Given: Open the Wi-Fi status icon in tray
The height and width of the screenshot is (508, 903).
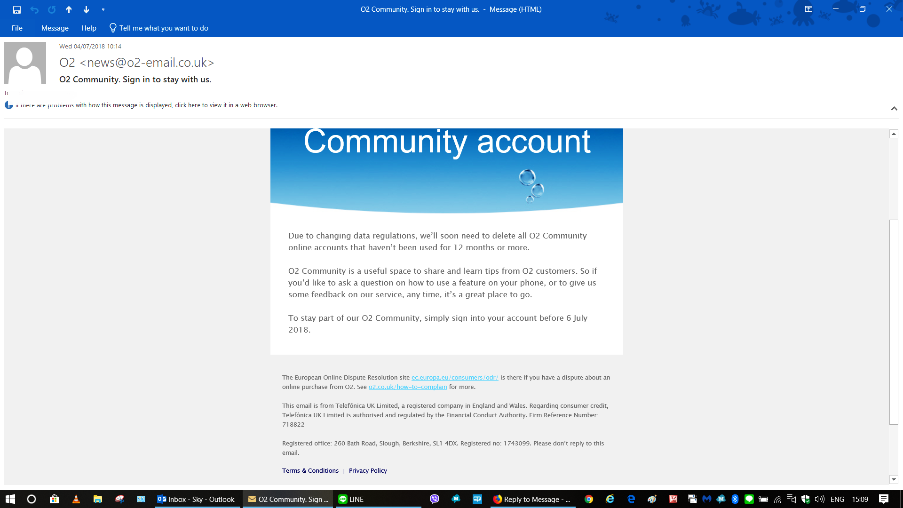Looking at the screenshot, I should [x=777, y=500].
